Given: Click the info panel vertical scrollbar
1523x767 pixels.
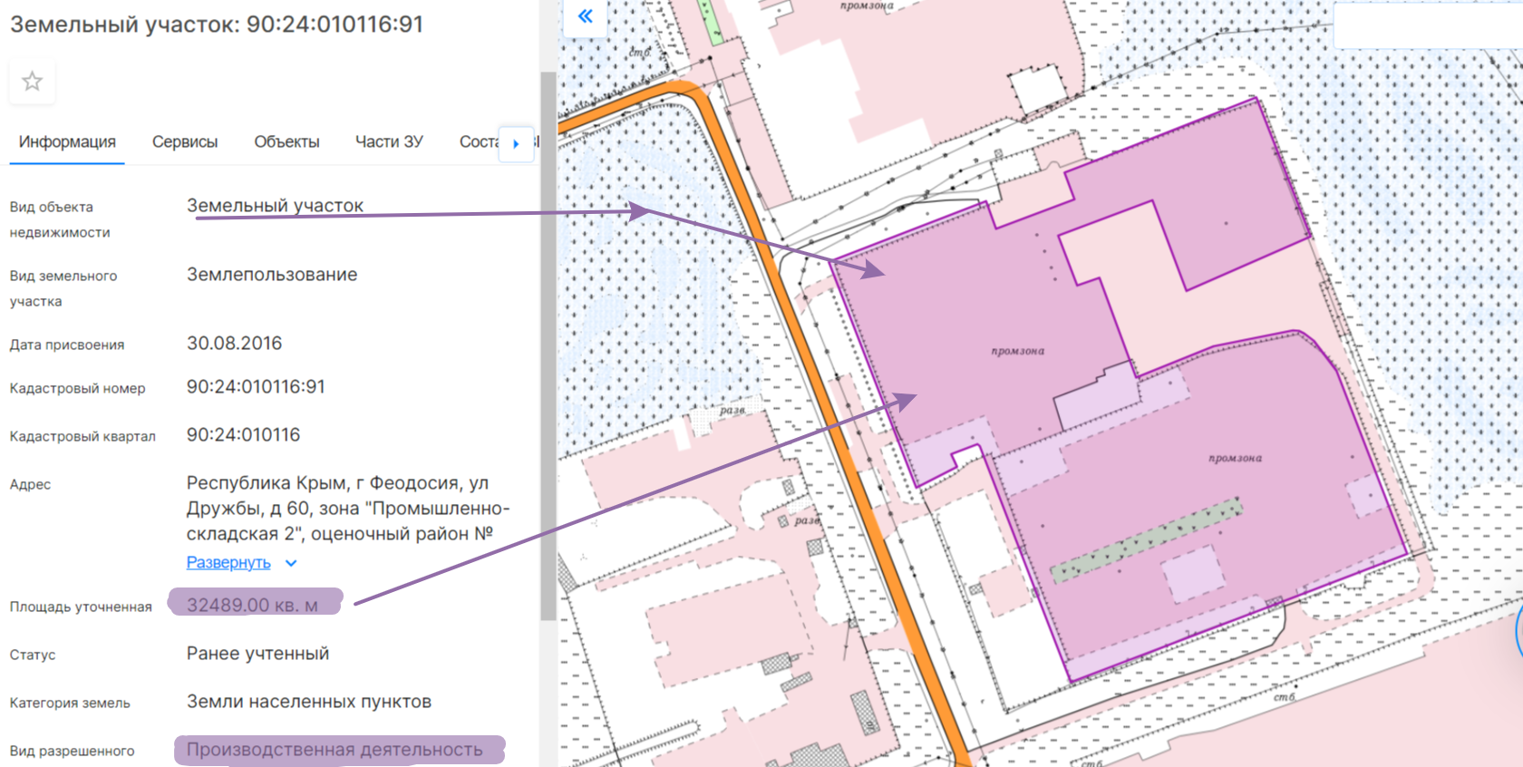Looking at the screenshot, I should [x=548, y=345].
